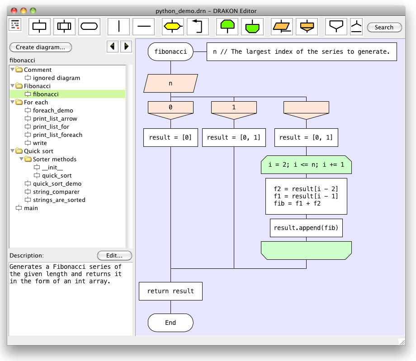Select the Insertion block tool
Screen dimensions: 416x361
(64, 27)
